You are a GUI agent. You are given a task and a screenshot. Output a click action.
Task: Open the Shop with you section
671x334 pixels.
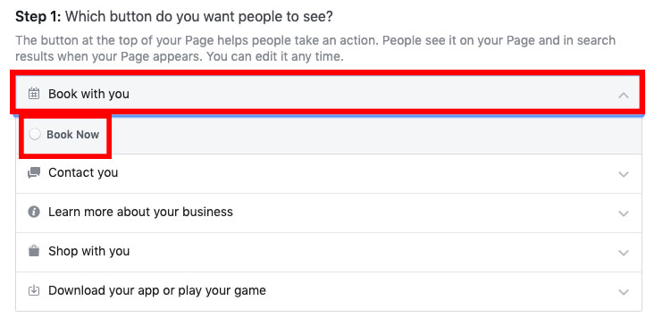point(329,253)
